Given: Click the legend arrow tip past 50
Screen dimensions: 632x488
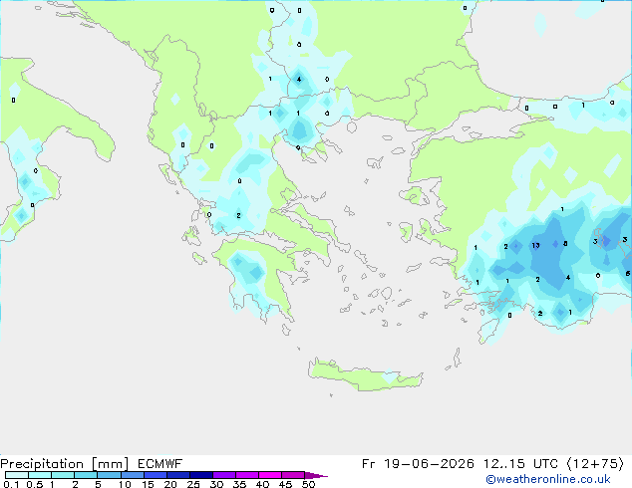Looking at the screenshot, I should [x=316, y=475].
